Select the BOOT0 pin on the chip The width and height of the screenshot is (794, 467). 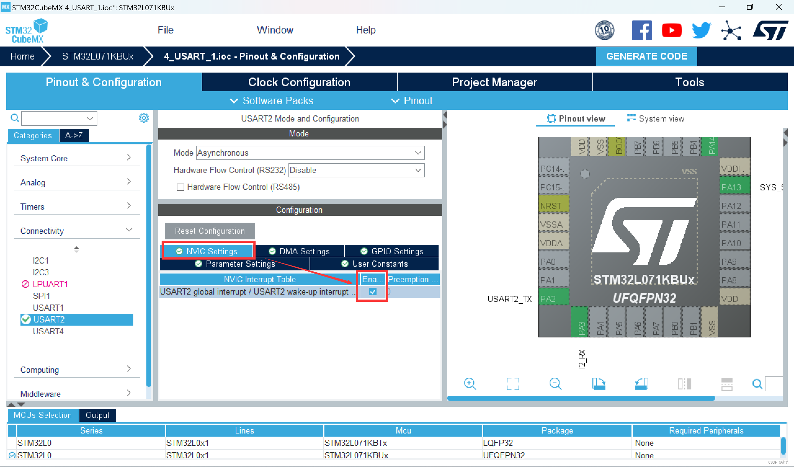point(616,146)
